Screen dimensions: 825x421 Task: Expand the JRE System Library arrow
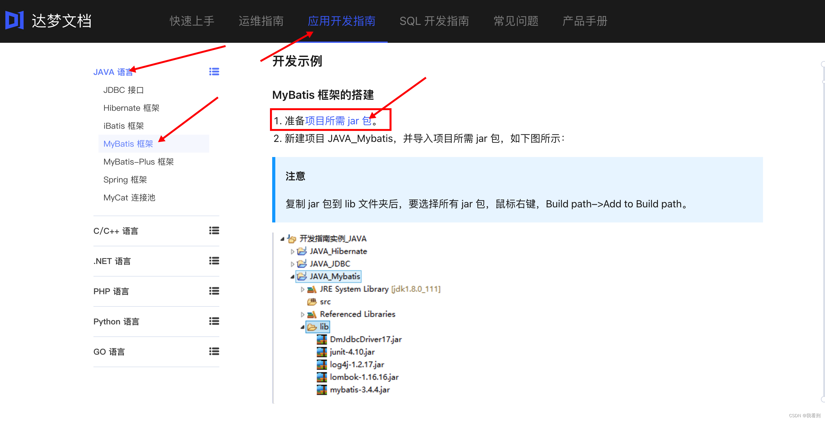pyautogui.click(x=302, y=289)
